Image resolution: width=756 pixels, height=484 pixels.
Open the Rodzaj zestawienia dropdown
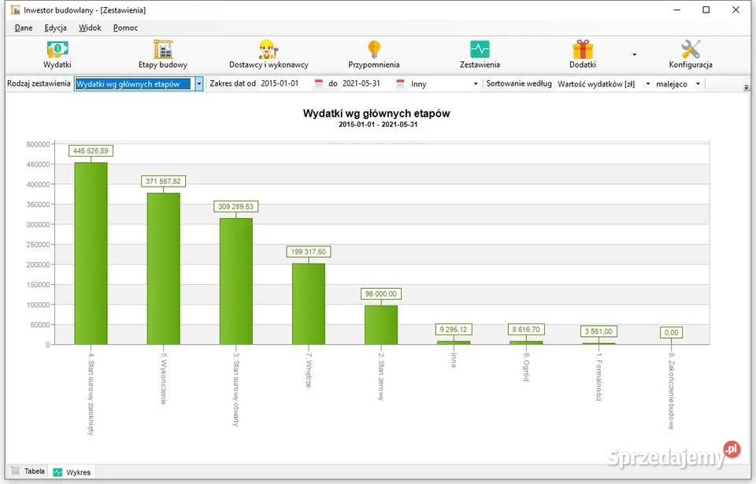(198, 83)
